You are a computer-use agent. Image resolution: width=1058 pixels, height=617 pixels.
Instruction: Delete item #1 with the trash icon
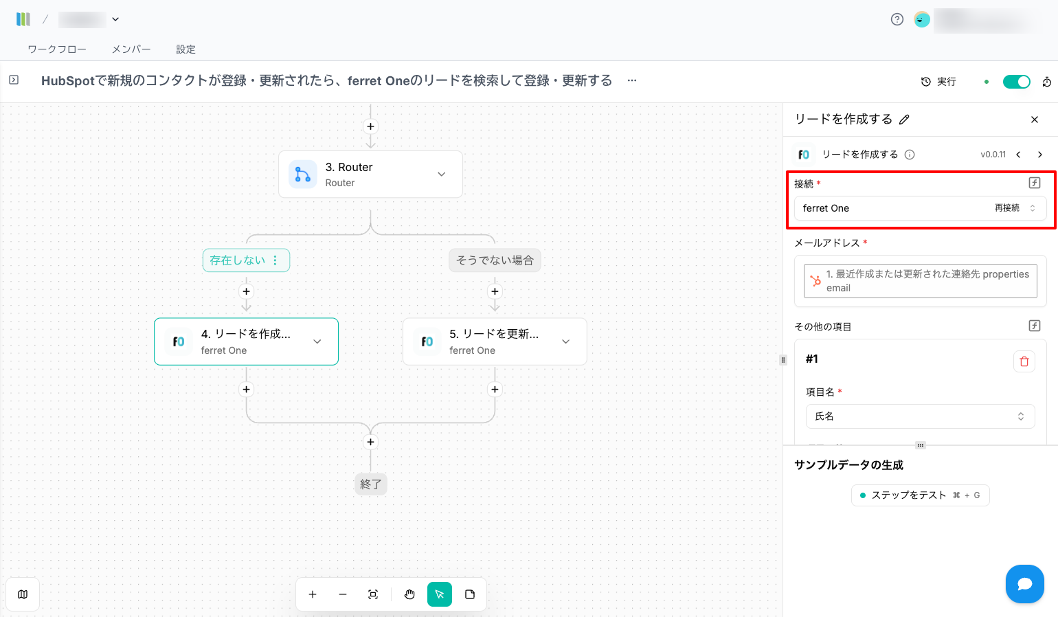click(x=1024, y=361)
